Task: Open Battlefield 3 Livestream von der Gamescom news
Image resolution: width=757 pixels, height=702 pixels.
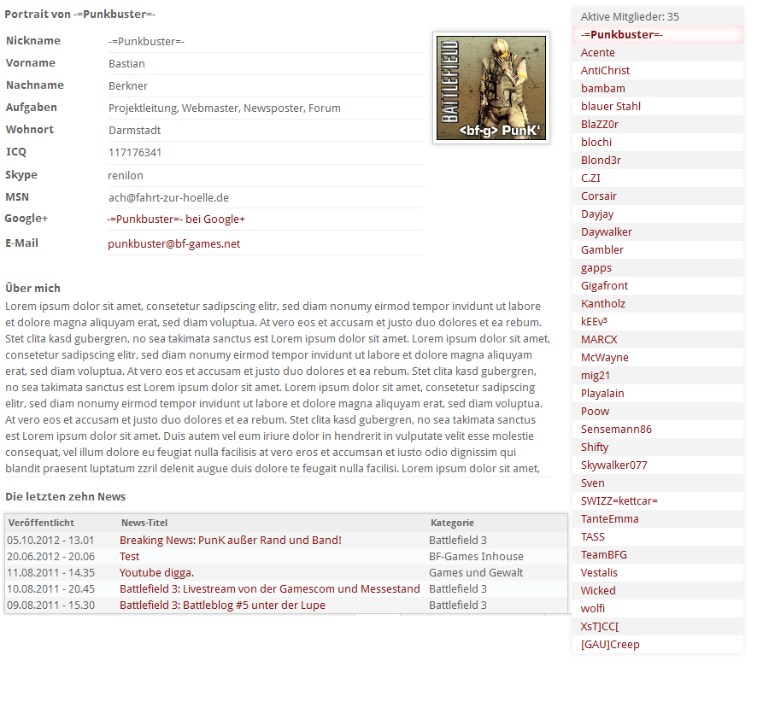Action: coord(269,589)
